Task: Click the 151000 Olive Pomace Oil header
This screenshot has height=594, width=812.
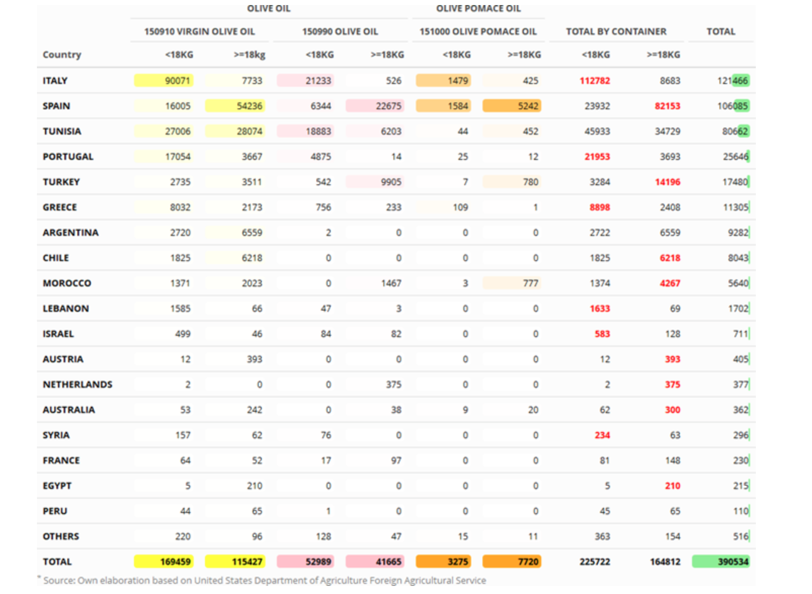Action: 478,31
